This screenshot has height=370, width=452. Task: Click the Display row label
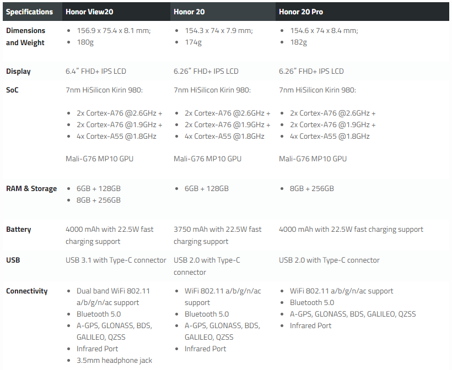(18, 71)
